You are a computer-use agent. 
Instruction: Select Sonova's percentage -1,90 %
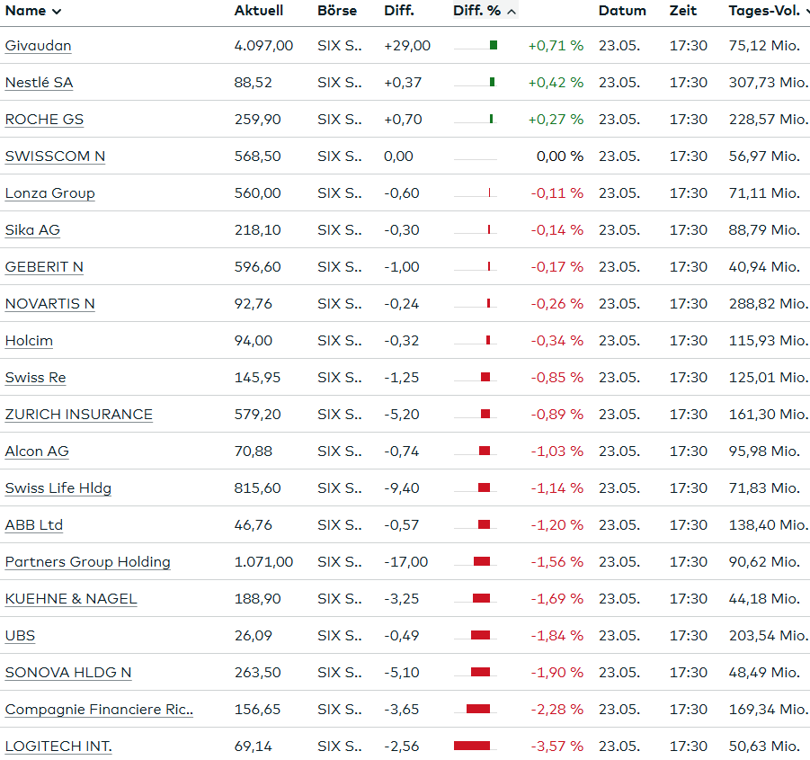[x=557, y=673]
